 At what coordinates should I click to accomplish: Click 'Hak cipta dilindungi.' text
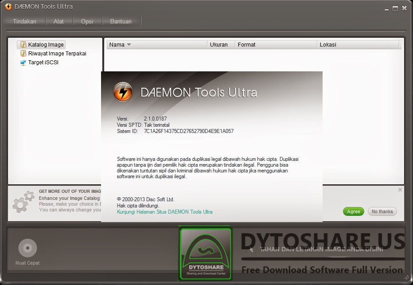click(138, 206)
